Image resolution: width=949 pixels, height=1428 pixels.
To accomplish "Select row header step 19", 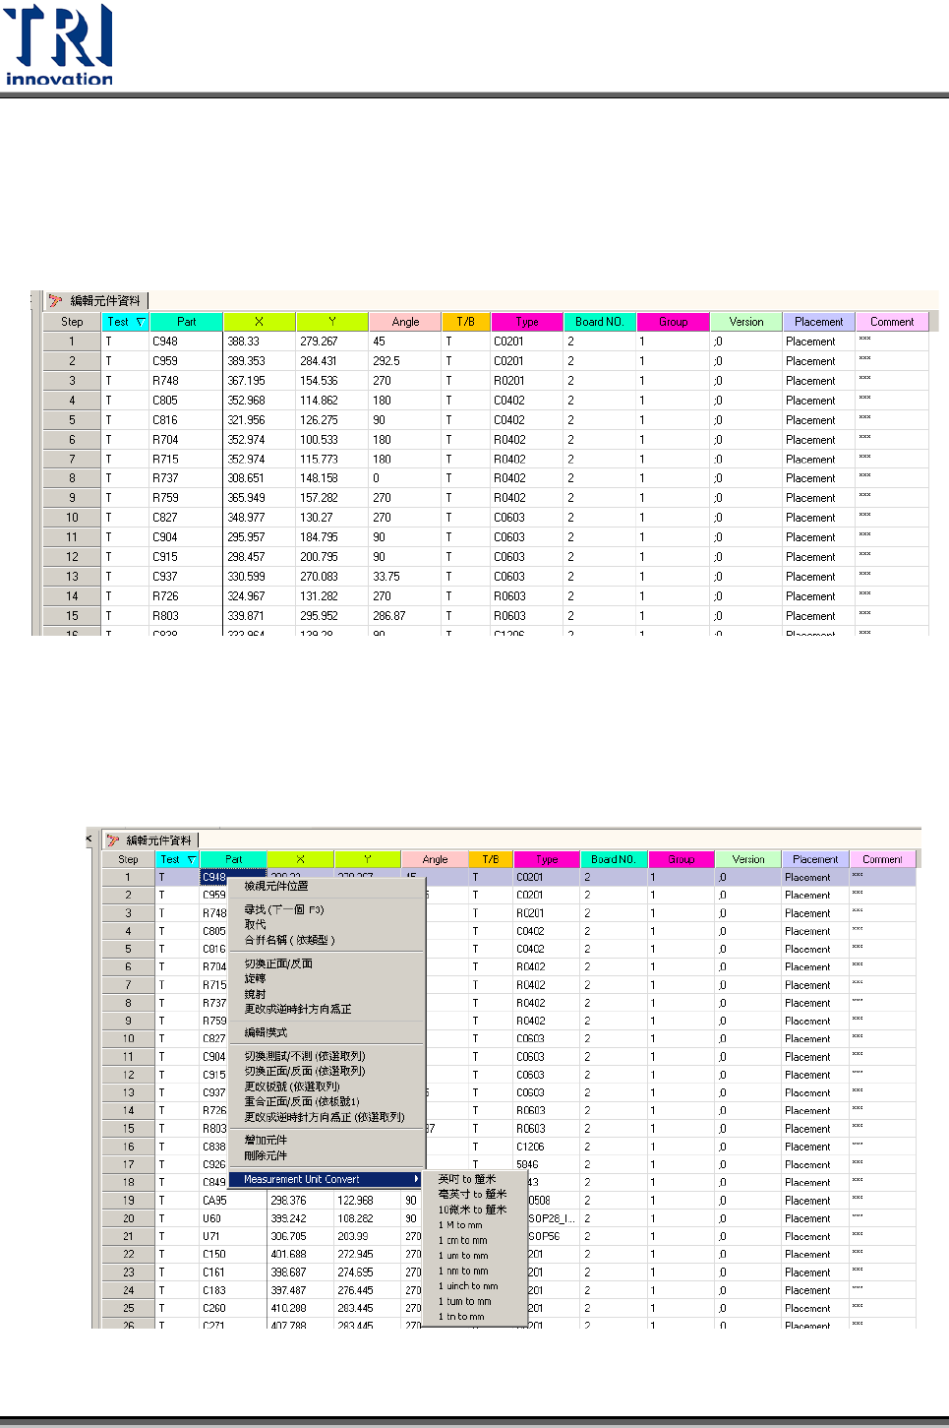I will pyautogui.click(x=129, y=1201).
